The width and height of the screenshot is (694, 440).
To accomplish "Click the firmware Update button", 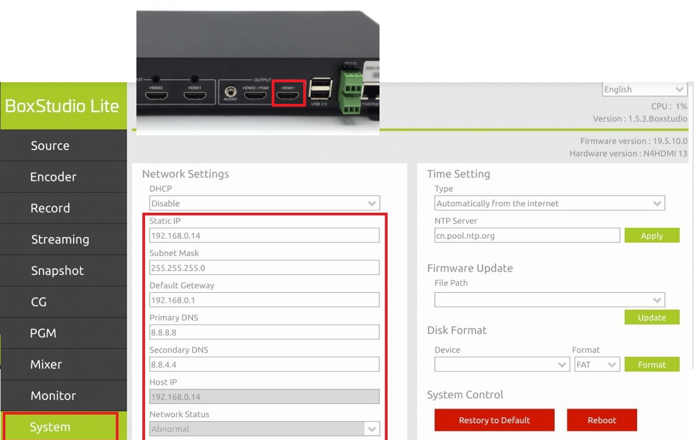I will (x=652, y=317).
